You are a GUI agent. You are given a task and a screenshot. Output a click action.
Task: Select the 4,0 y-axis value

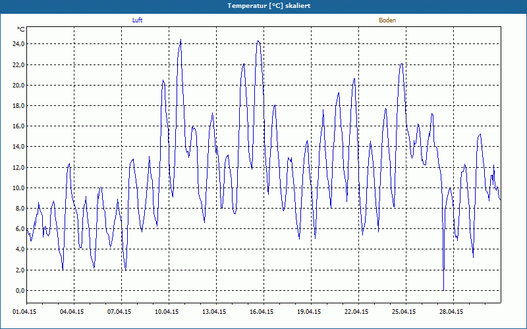pyautogui.click(x=20, y=249)
